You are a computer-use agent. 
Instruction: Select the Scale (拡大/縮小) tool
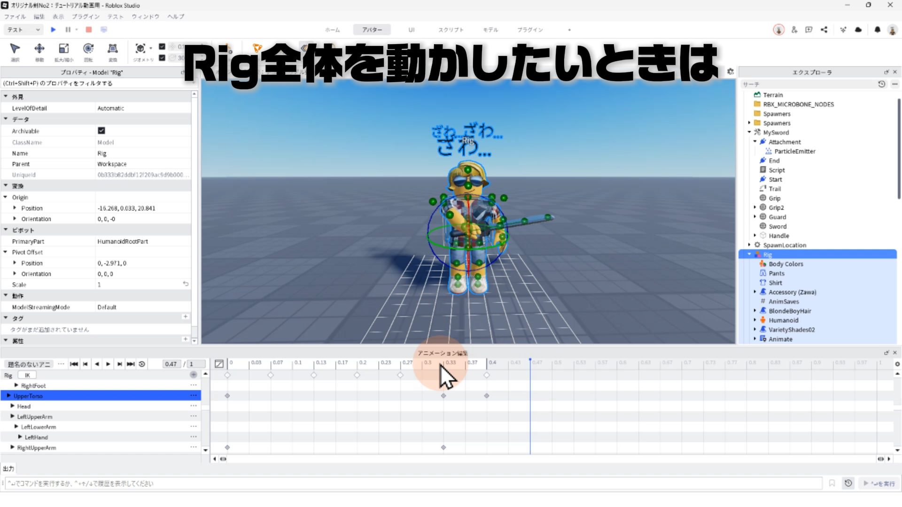tap(63, 49)
